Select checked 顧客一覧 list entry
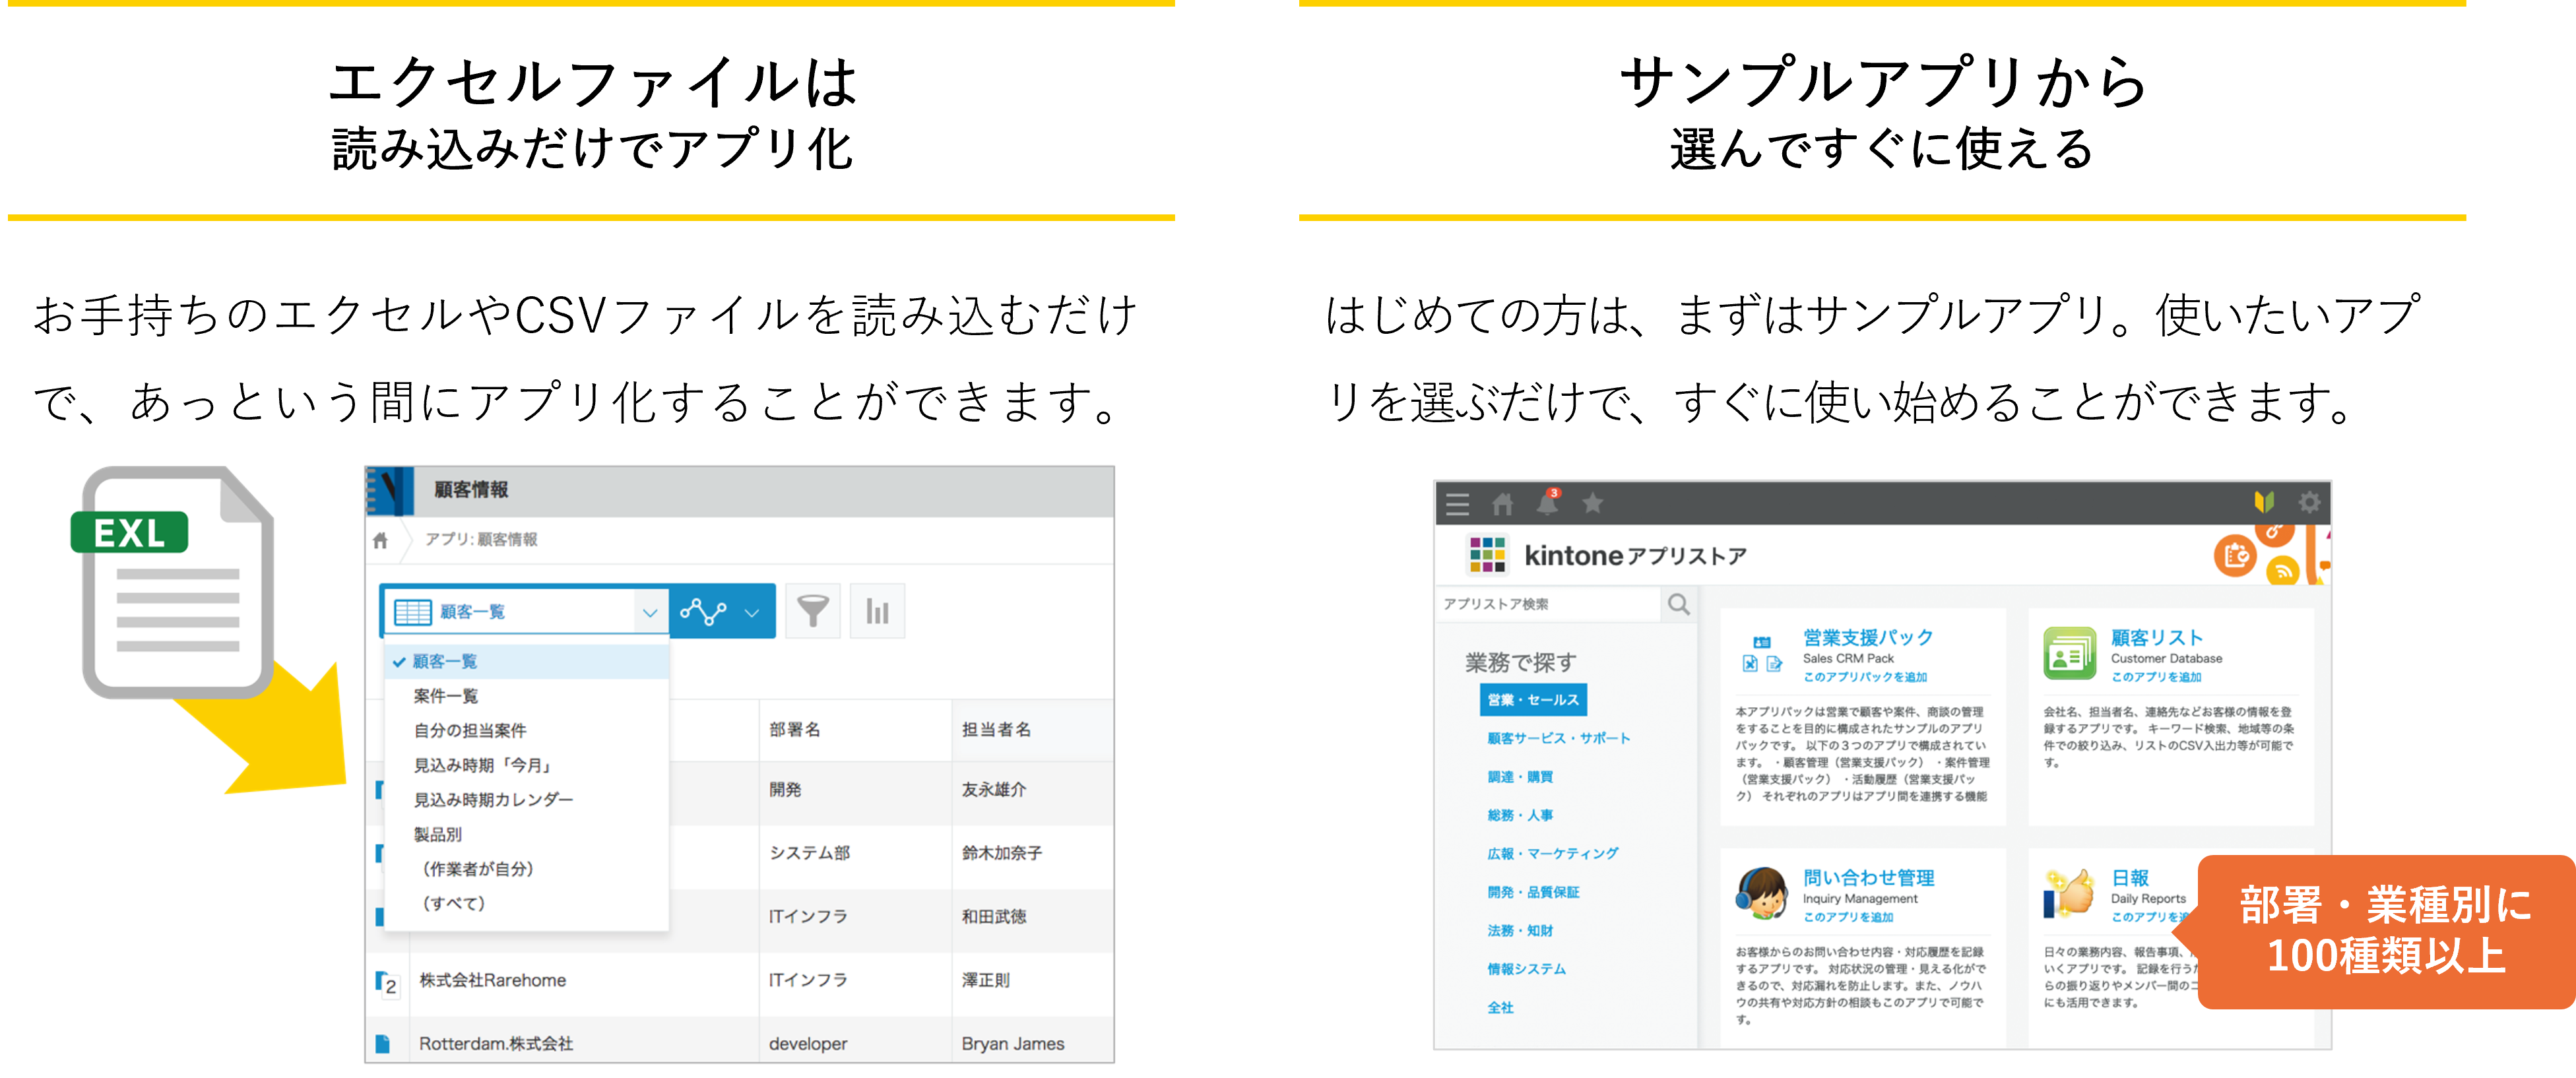The width and height of the screenshot is (2576, 1078). (445, 661)
